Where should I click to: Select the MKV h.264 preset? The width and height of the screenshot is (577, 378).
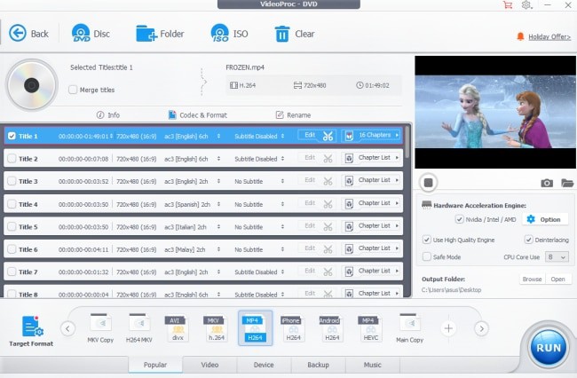tap(216, 328)
